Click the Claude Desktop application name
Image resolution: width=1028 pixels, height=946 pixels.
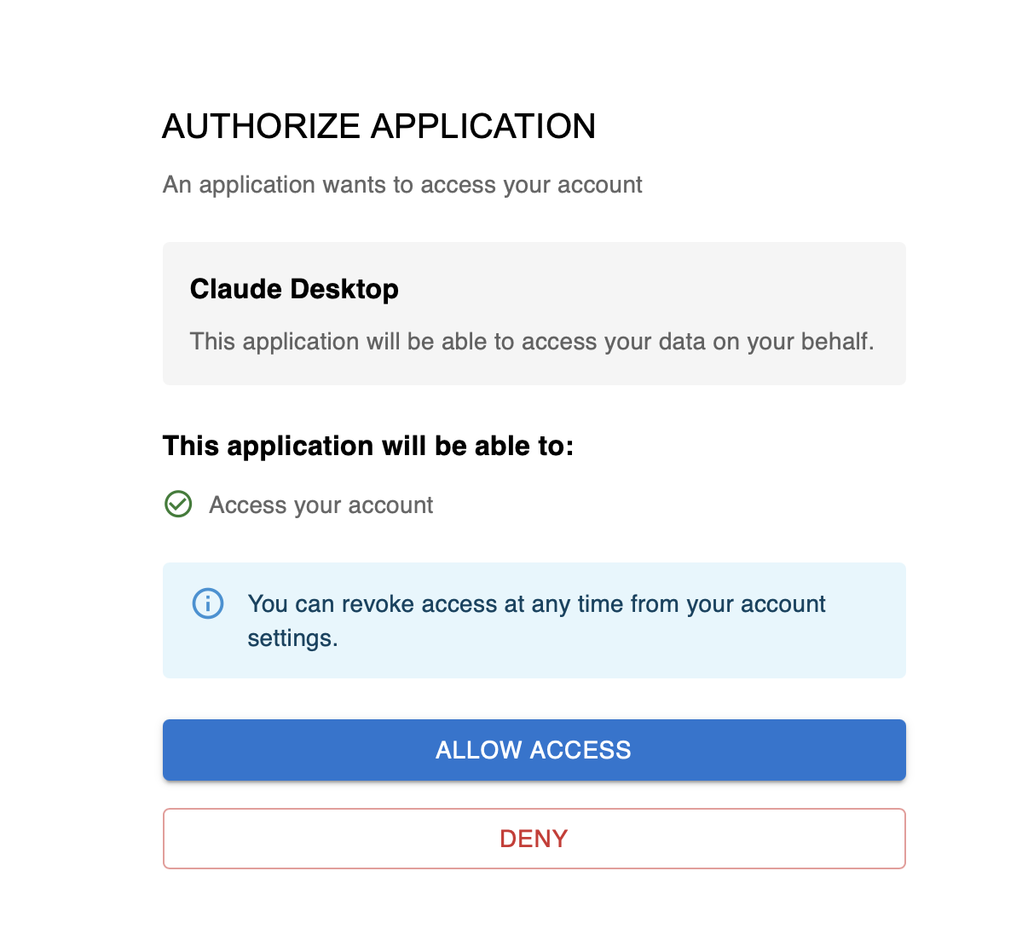(294, 289)
